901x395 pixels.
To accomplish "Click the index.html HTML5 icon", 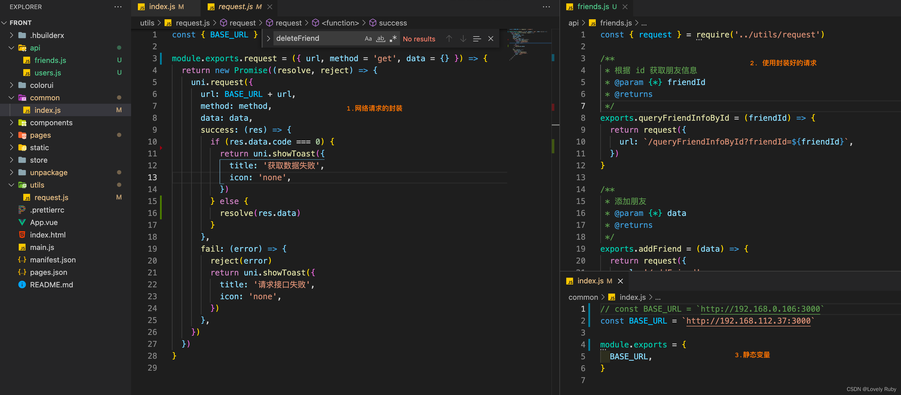I will click(22, 235).
